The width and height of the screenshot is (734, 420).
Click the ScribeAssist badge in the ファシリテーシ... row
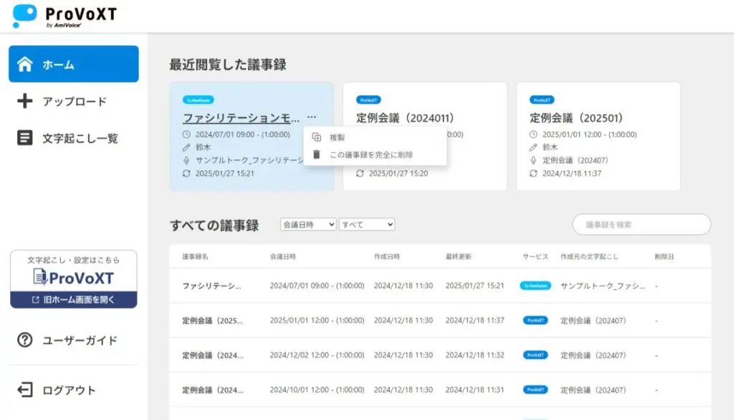click(535, 285)
